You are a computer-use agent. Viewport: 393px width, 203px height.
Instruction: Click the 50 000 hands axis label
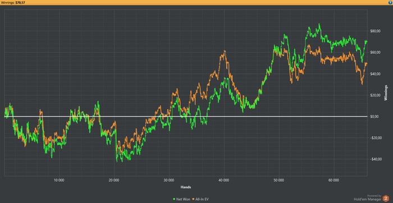coord(279,180)
